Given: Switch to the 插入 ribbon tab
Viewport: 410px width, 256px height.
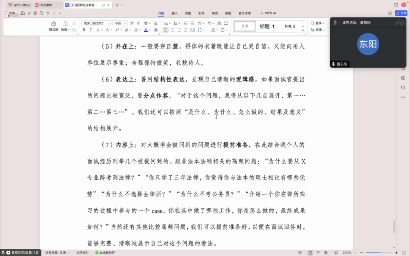Looking at the screenshot, I should [174, 13].
